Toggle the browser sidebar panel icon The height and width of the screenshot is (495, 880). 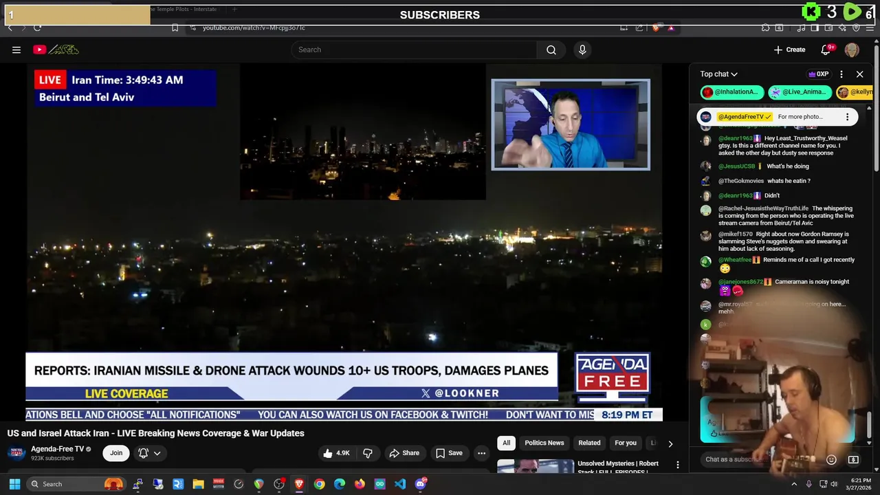[x=814, y=27]
